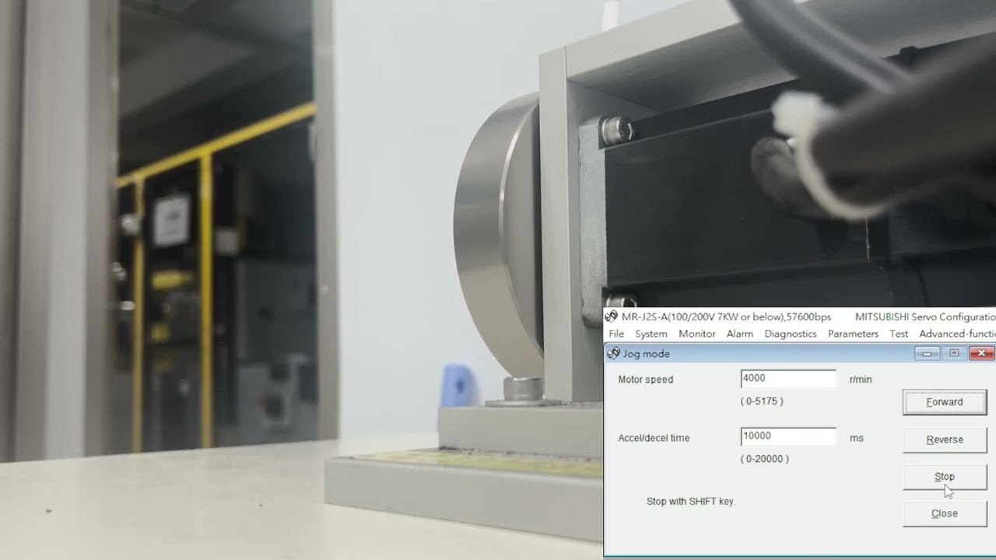Open the Parameters menu
The image size is (996, 560).
click(x=853, y=334)
